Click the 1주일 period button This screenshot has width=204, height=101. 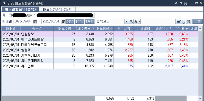click(79, 22)
